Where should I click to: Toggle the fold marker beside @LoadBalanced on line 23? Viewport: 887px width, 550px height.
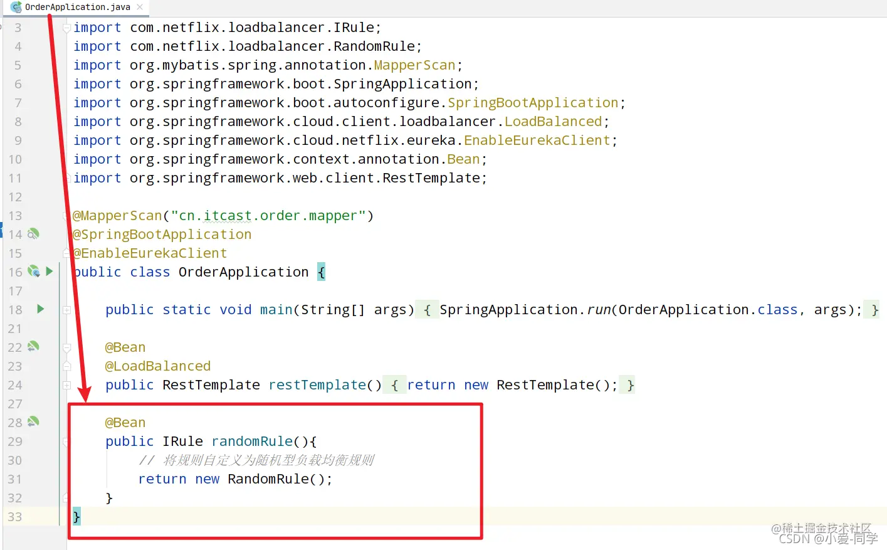pyautogui.click(x=66, y=366)
